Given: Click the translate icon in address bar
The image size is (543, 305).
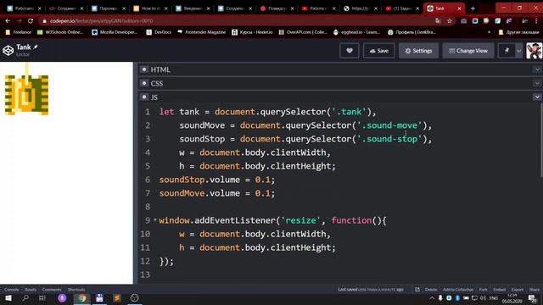Looking at the screenshot, I should [438, 21].
